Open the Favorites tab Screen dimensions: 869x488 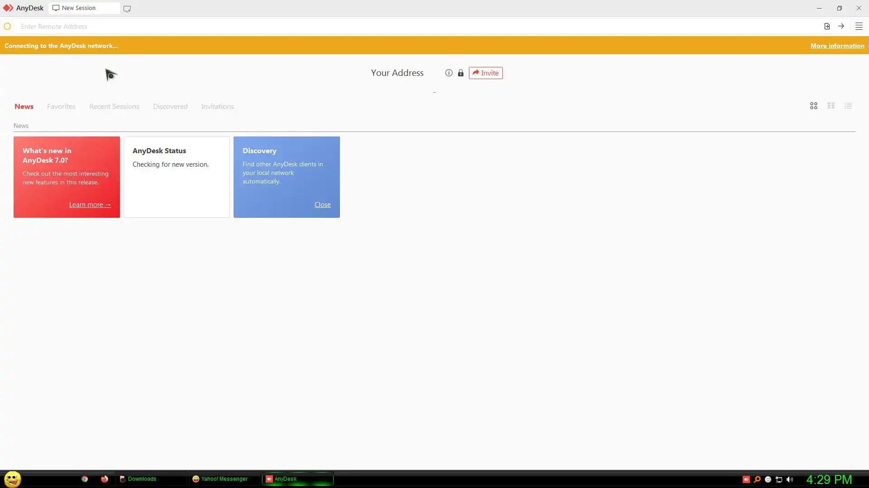tap(61, 107)
